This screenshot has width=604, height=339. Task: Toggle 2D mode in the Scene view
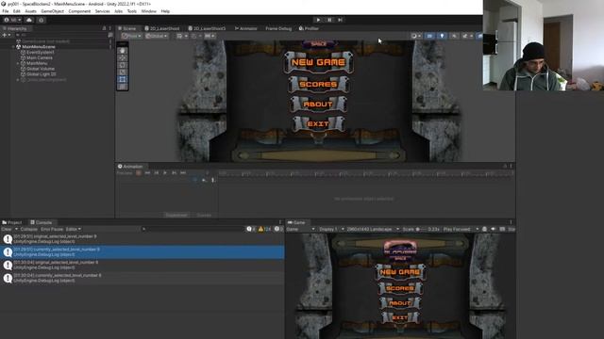[429, 36]
